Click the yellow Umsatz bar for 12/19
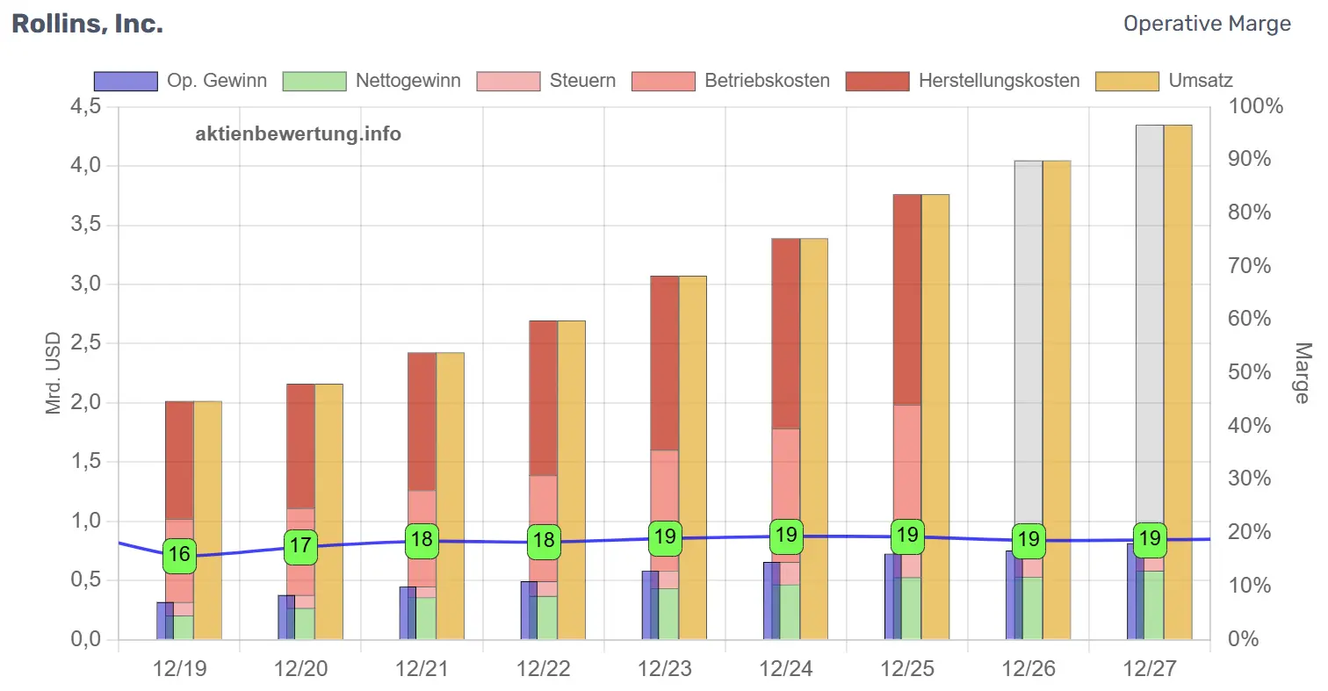 (x=207, y=520)
